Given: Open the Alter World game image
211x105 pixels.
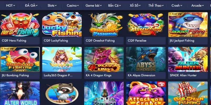Looking at the screenshot, I should (x=20, y=93).
